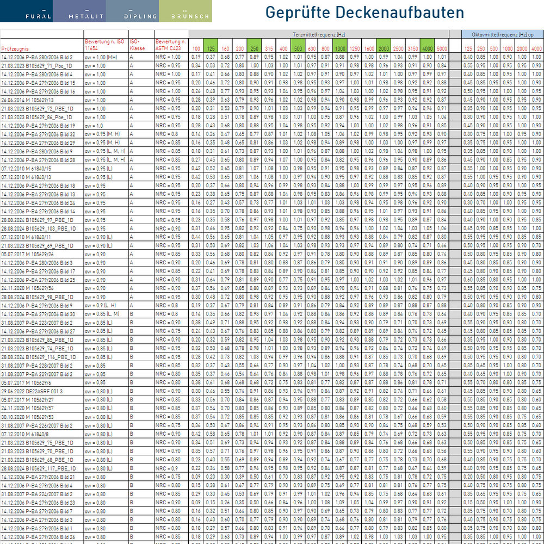544x544 pixels.
Task: Click row '29.06.2022 DE22ASRF 001 3'
Action: pyautogui.click(x=271, y=391)
